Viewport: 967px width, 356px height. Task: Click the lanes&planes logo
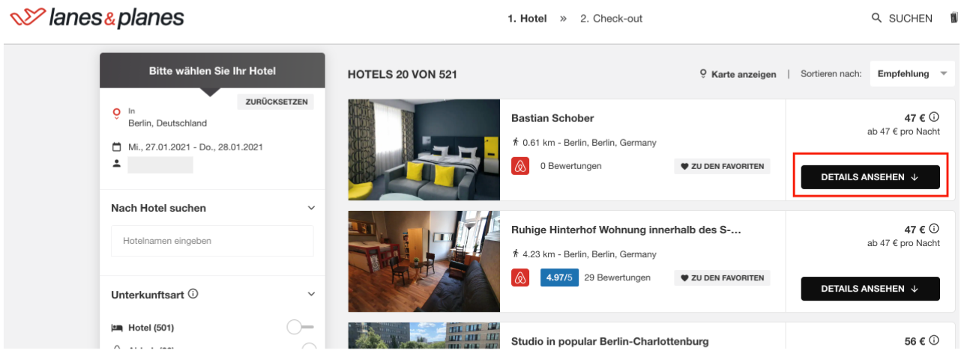coord(97,18)
